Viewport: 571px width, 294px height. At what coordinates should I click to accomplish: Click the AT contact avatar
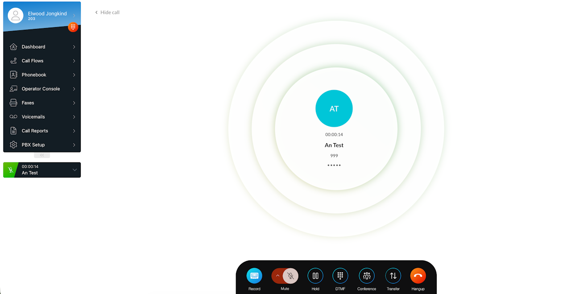click(x=334, y=108)
